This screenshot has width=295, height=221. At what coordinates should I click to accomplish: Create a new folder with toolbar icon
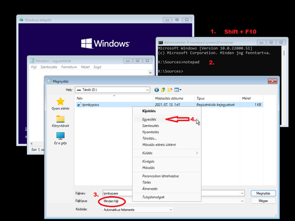pos(170,90)
